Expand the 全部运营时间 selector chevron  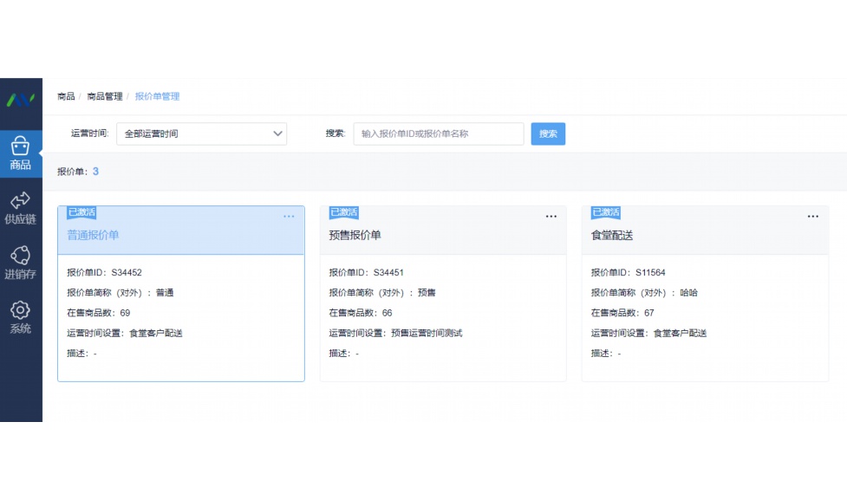coord(277,133)
